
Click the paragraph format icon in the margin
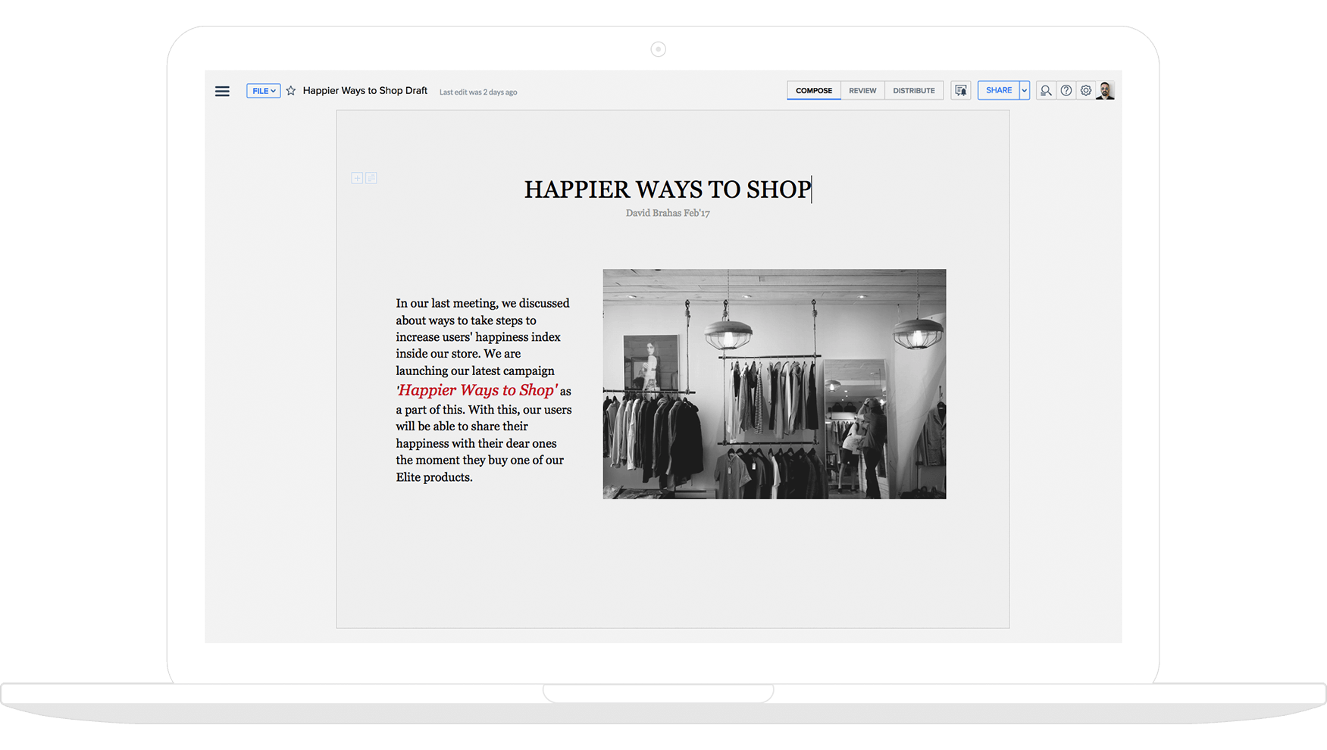tap(371, 178)
